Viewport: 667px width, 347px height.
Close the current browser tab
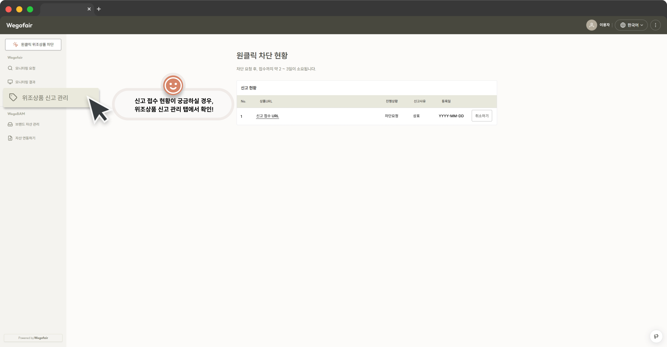[89, 9]
